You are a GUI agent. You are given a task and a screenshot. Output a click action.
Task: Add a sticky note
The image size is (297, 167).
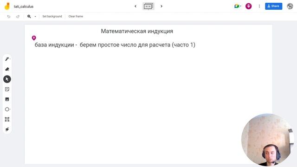tap(7, 89)
